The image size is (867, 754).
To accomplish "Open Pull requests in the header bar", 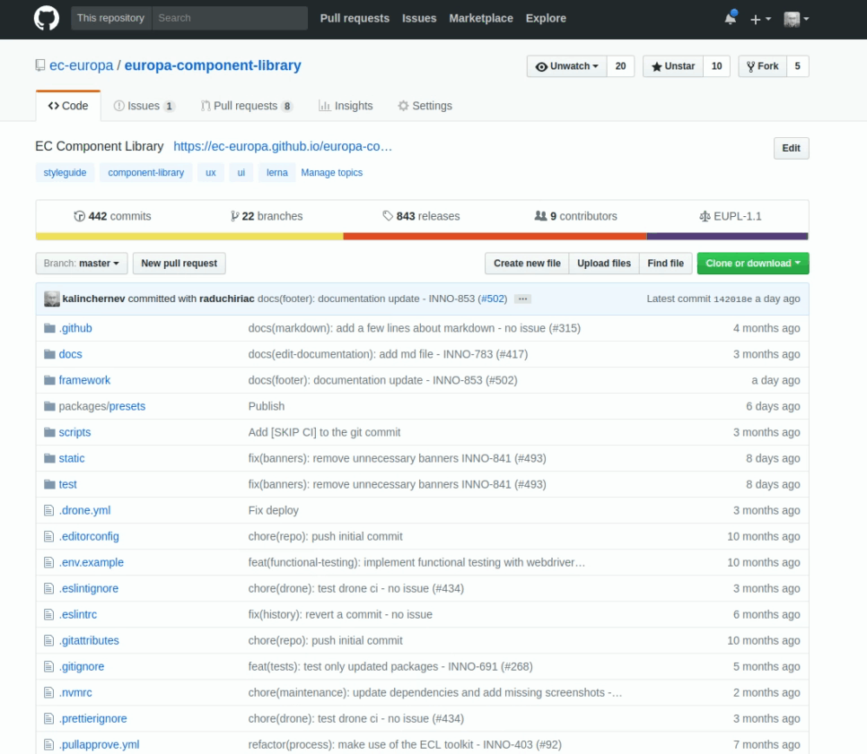I will coord(355,18).
